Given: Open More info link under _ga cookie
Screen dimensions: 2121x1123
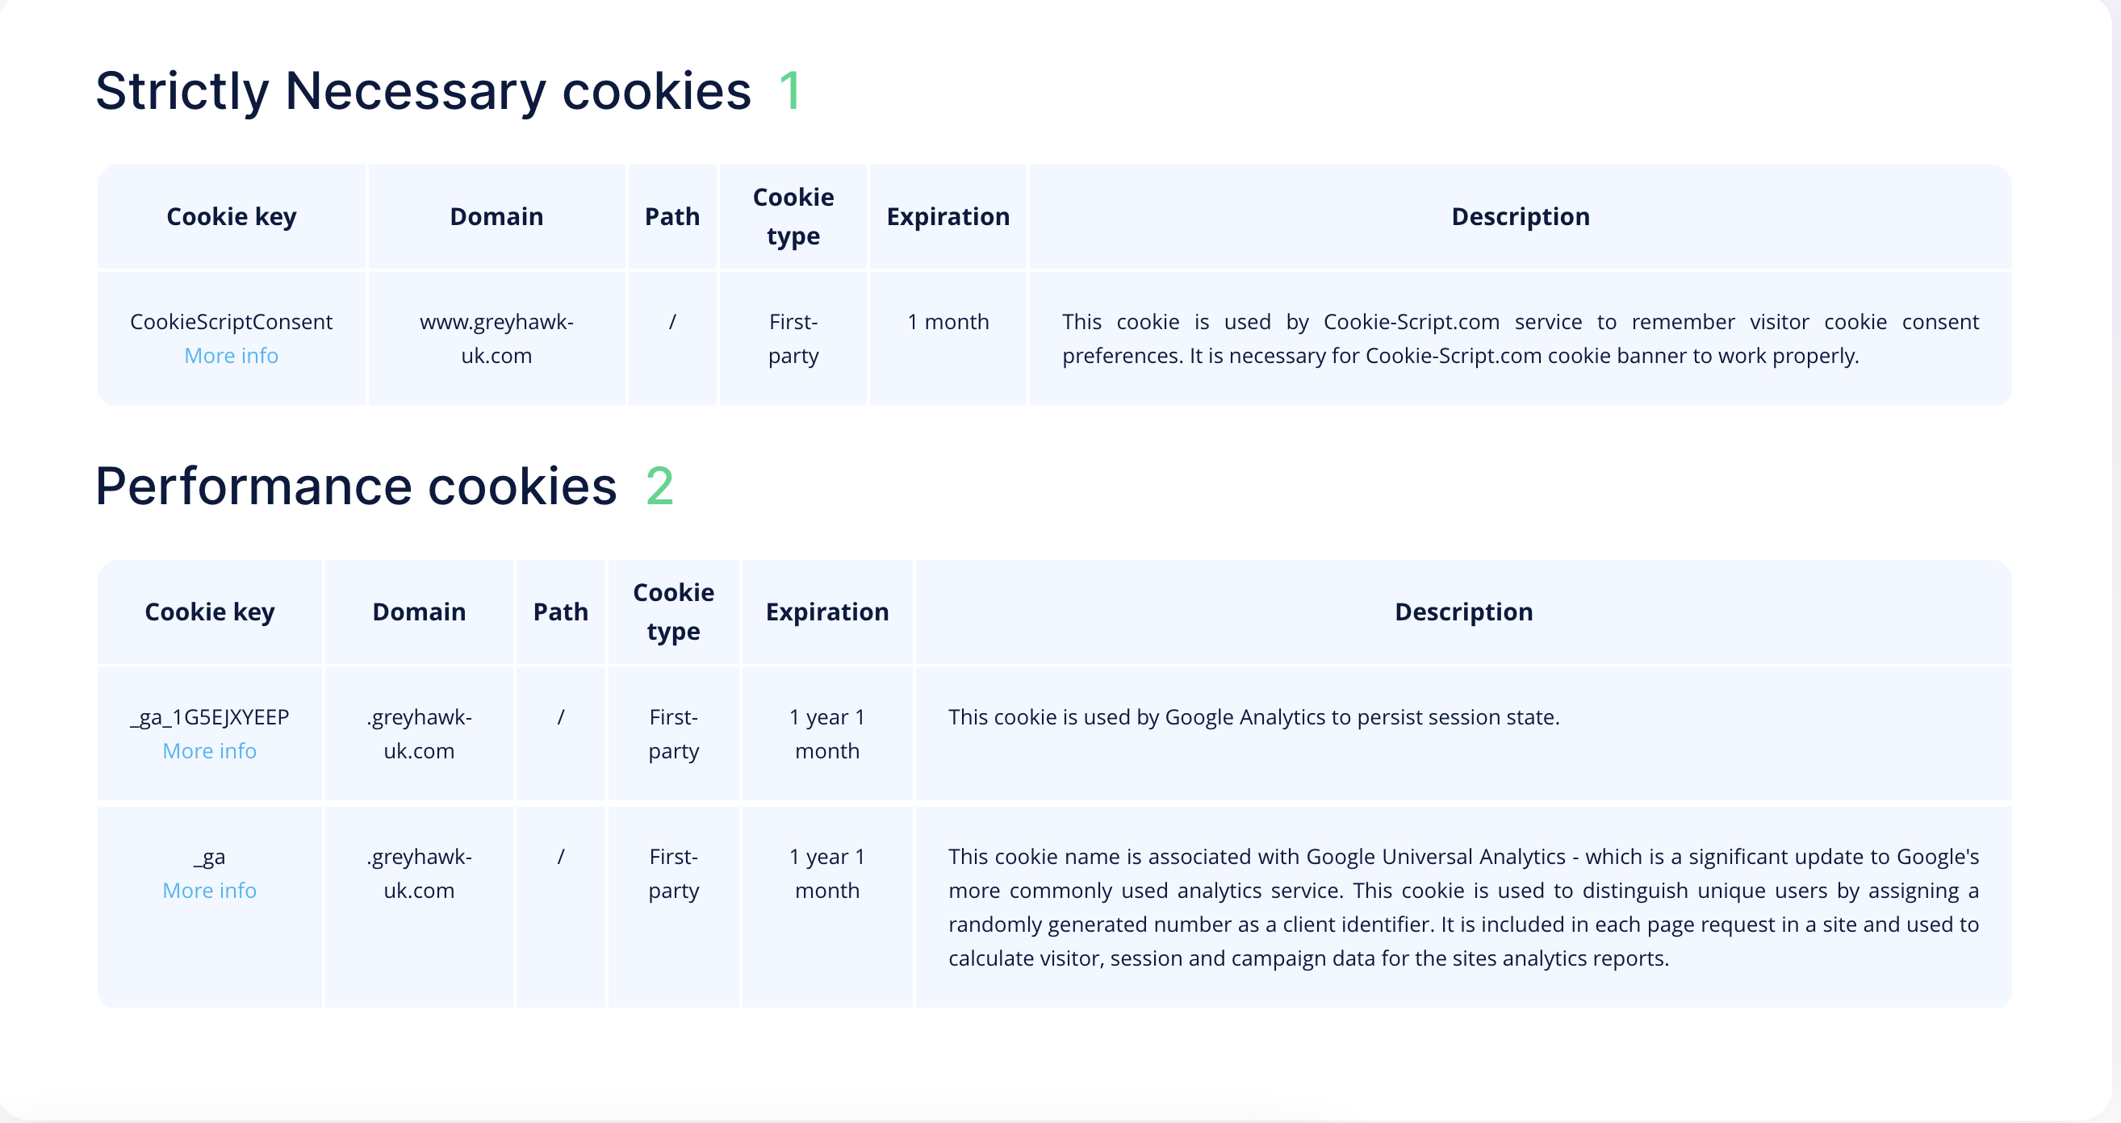Looking at the screenshot, I should (210, 890).
